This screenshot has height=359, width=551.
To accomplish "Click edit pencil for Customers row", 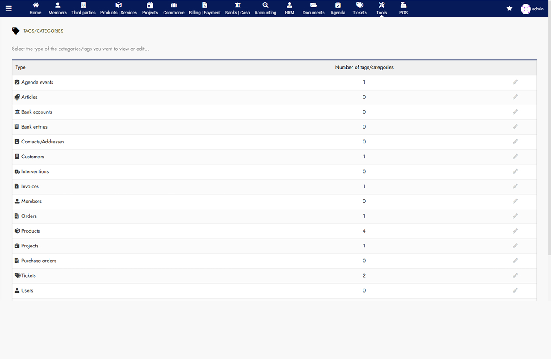I will [x=515, y=157].
